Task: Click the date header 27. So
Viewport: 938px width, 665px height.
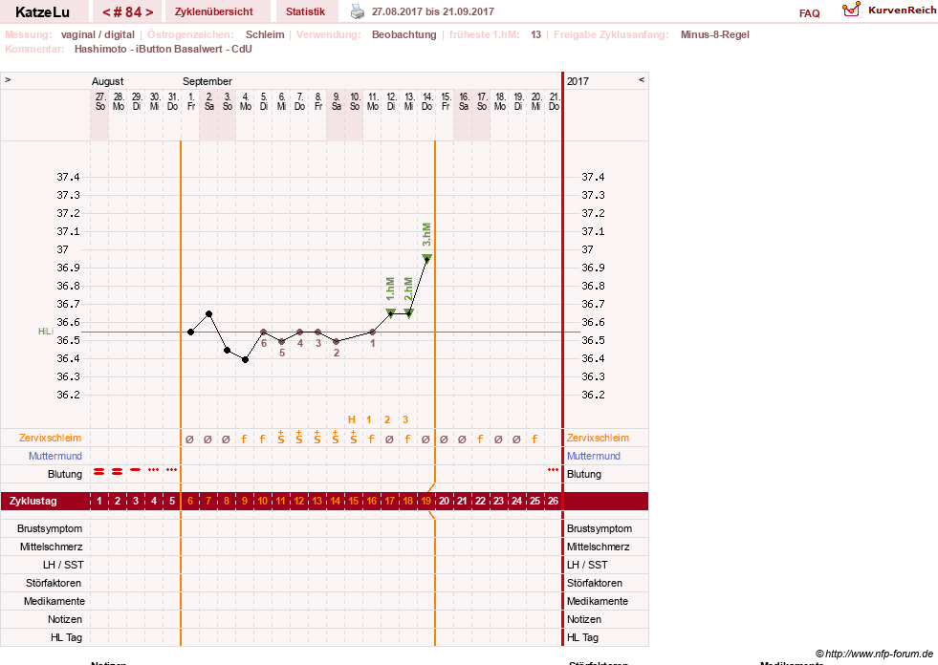Action: (99, 101)
